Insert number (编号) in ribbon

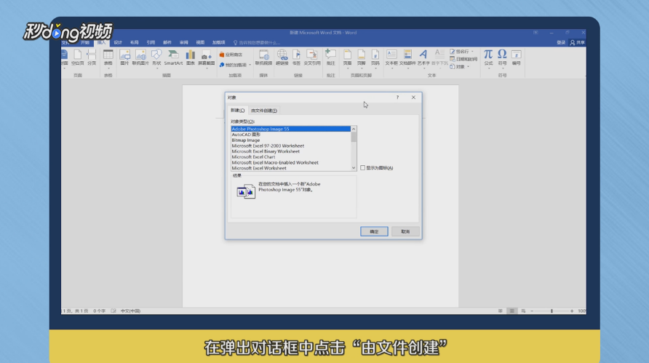point(516,57)
